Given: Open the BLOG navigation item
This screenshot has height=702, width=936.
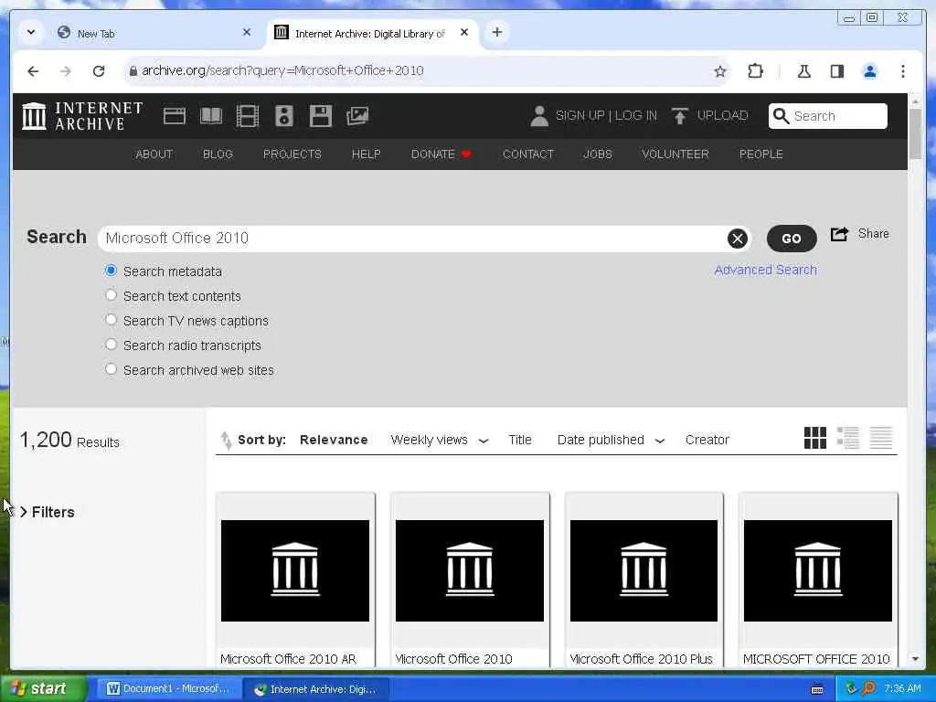Looking at the screenshot, I should coord(218,154).
